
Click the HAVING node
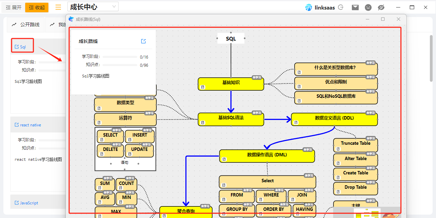click(305, 211)
